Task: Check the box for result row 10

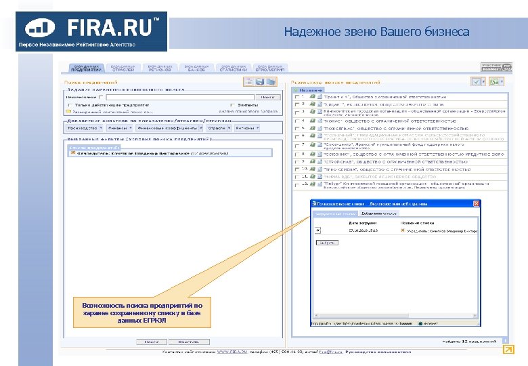Action: (296, 169)
